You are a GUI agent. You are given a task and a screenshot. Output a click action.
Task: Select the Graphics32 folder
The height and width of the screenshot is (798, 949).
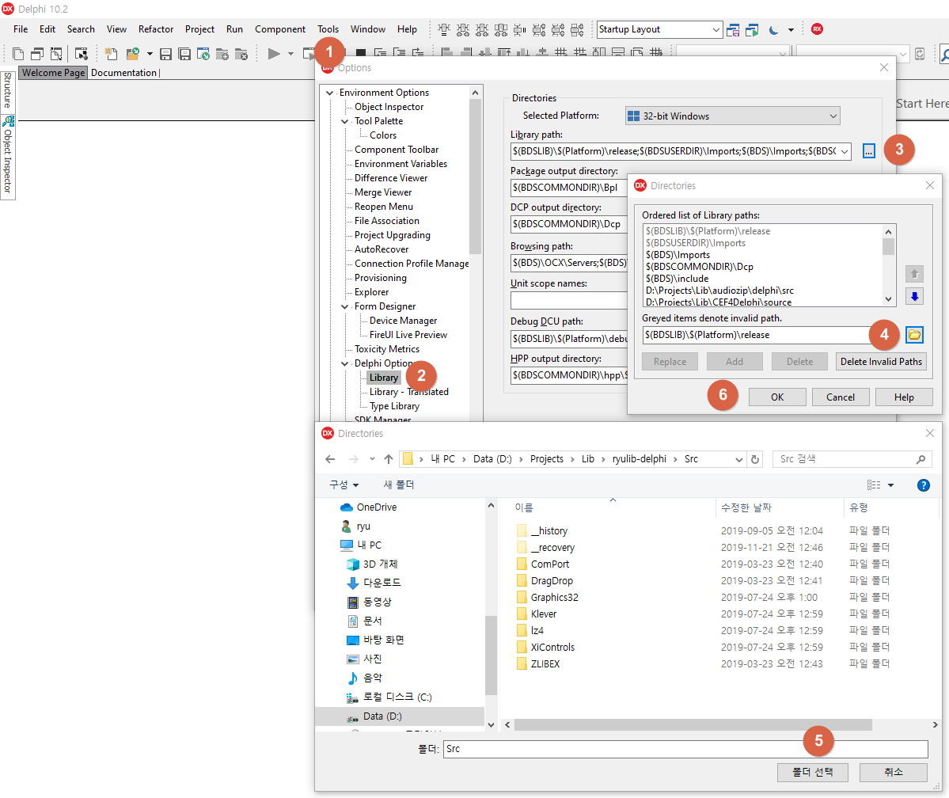554,598
